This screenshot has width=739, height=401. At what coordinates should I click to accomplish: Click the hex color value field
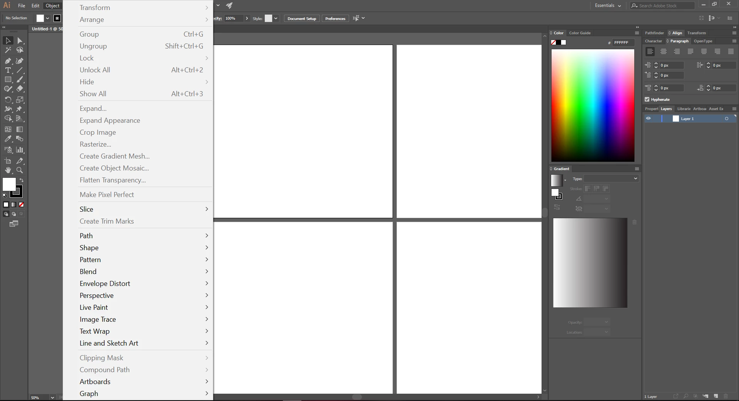[x=624, y=43]
